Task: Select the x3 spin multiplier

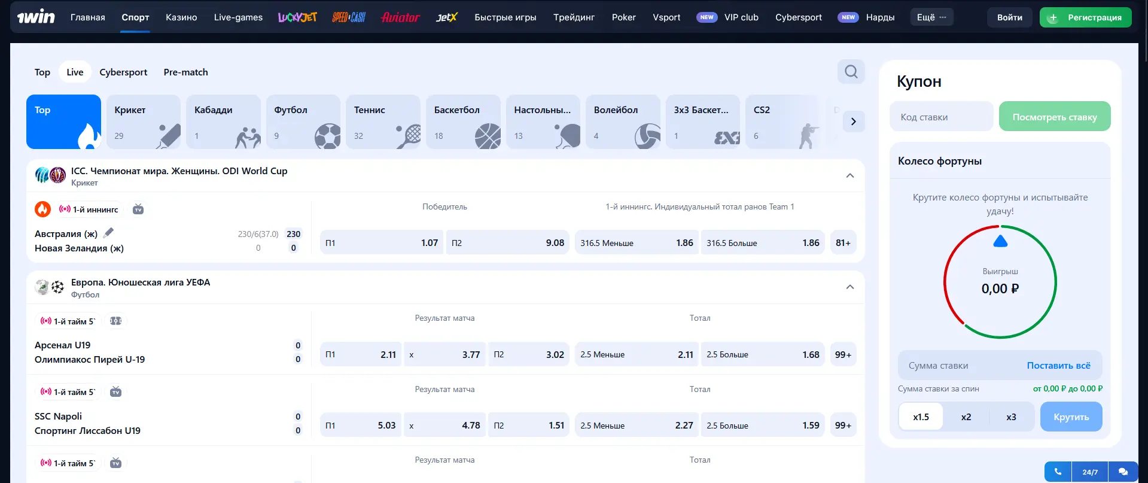Action: click(1011, 417)
